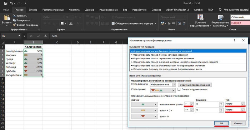Click the Copy (Копировать) button

coord(21,20)
